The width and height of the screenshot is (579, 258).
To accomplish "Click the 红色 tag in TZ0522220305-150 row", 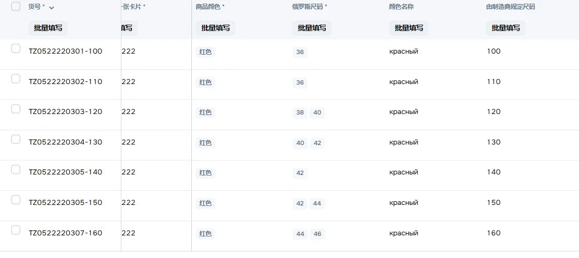I will click(x=205, y=203).
